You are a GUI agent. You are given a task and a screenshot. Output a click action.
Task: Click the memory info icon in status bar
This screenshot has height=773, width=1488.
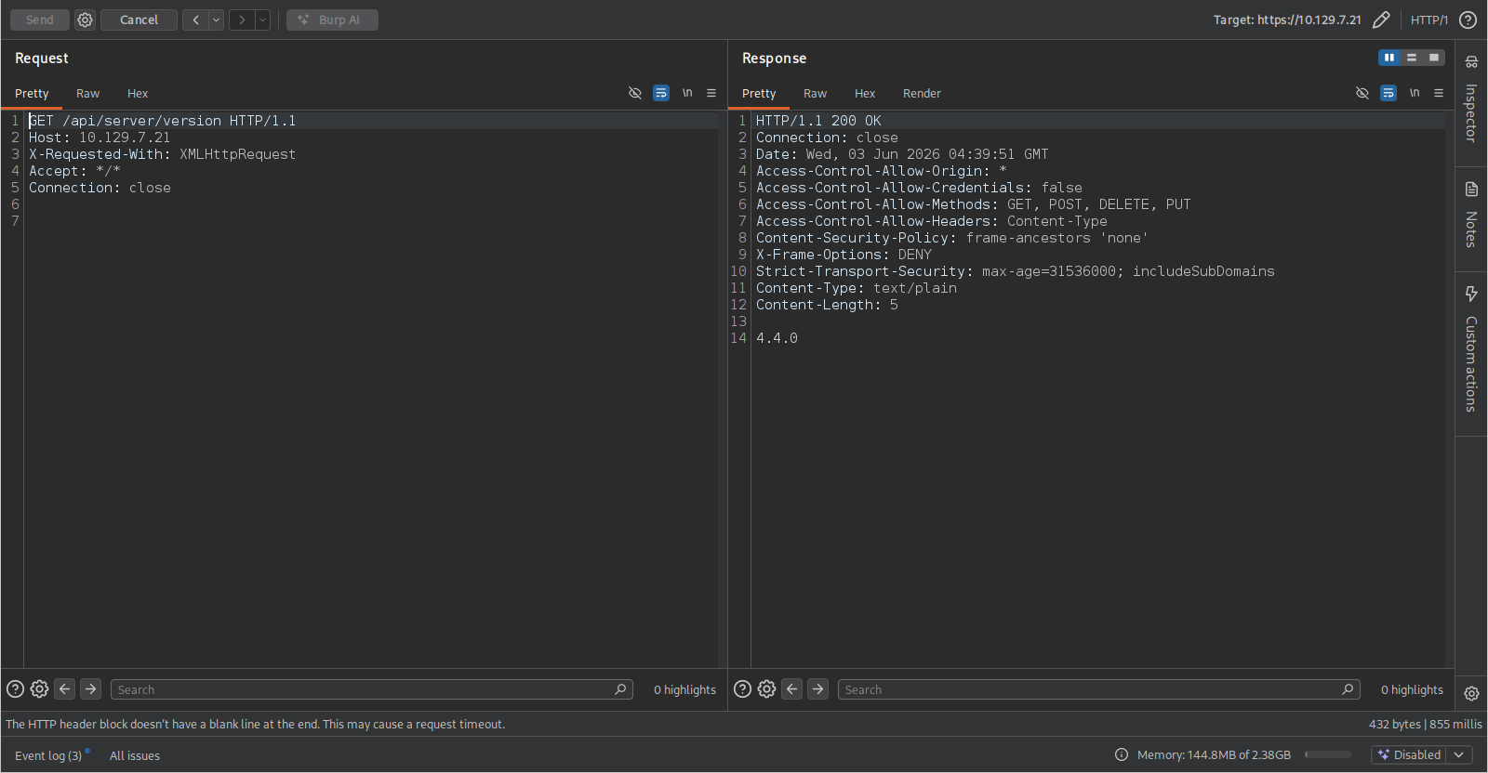point(1122,754)
